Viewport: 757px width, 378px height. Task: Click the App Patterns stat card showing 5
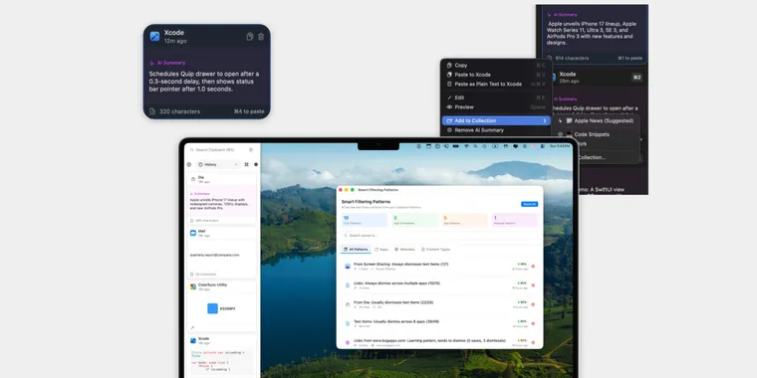(x=465, y=221)
